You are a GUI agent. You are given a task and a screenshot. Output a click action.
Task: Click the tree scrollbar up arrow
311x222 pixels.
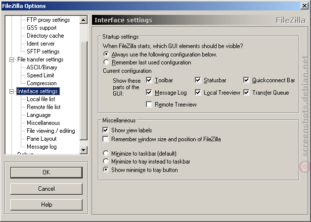click(84, 20)
